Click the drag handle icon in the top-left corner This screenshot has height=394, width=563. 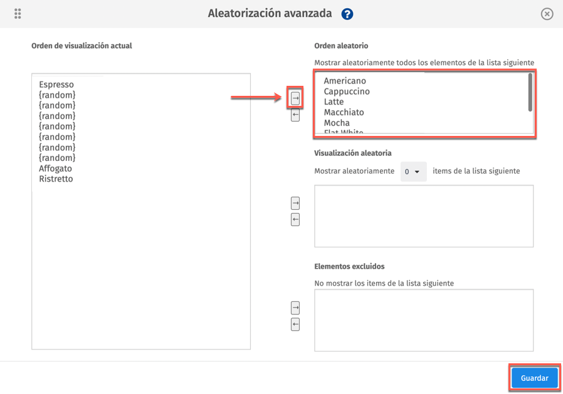17,13
